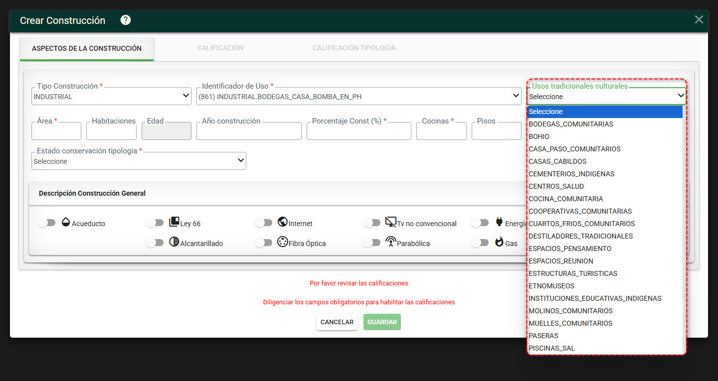Select BODEGAS_COMUNITARIAS from the list
The width and height of the screenshot is (718, 381).
605,124
